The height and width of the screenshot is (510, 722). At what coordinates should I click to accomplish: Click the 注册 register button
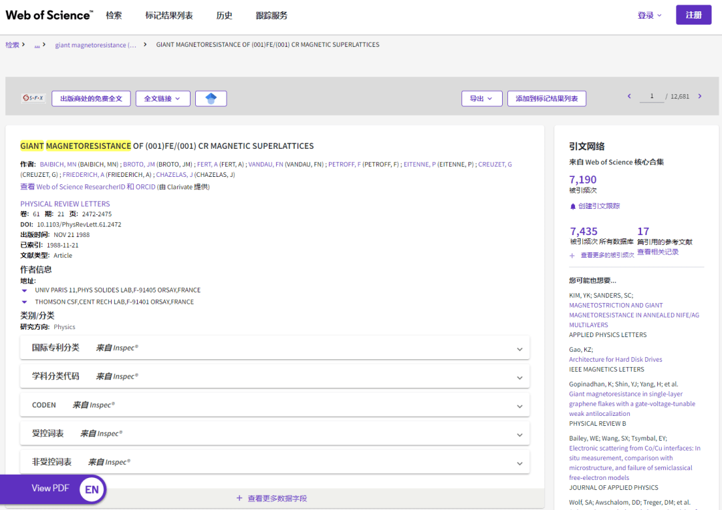693,15
